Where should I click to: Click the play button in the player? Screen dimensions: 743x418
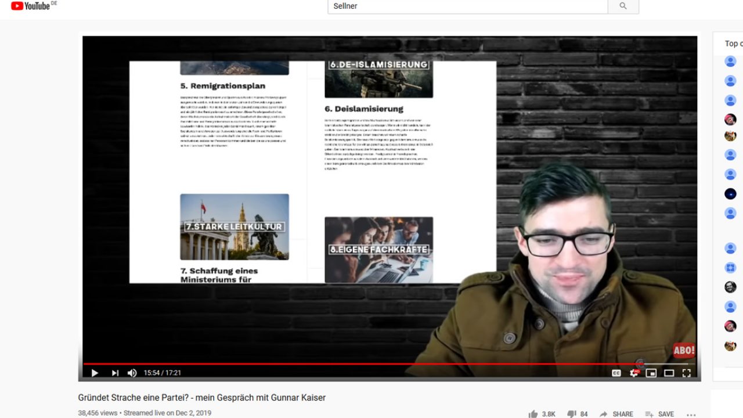point(95,373)
